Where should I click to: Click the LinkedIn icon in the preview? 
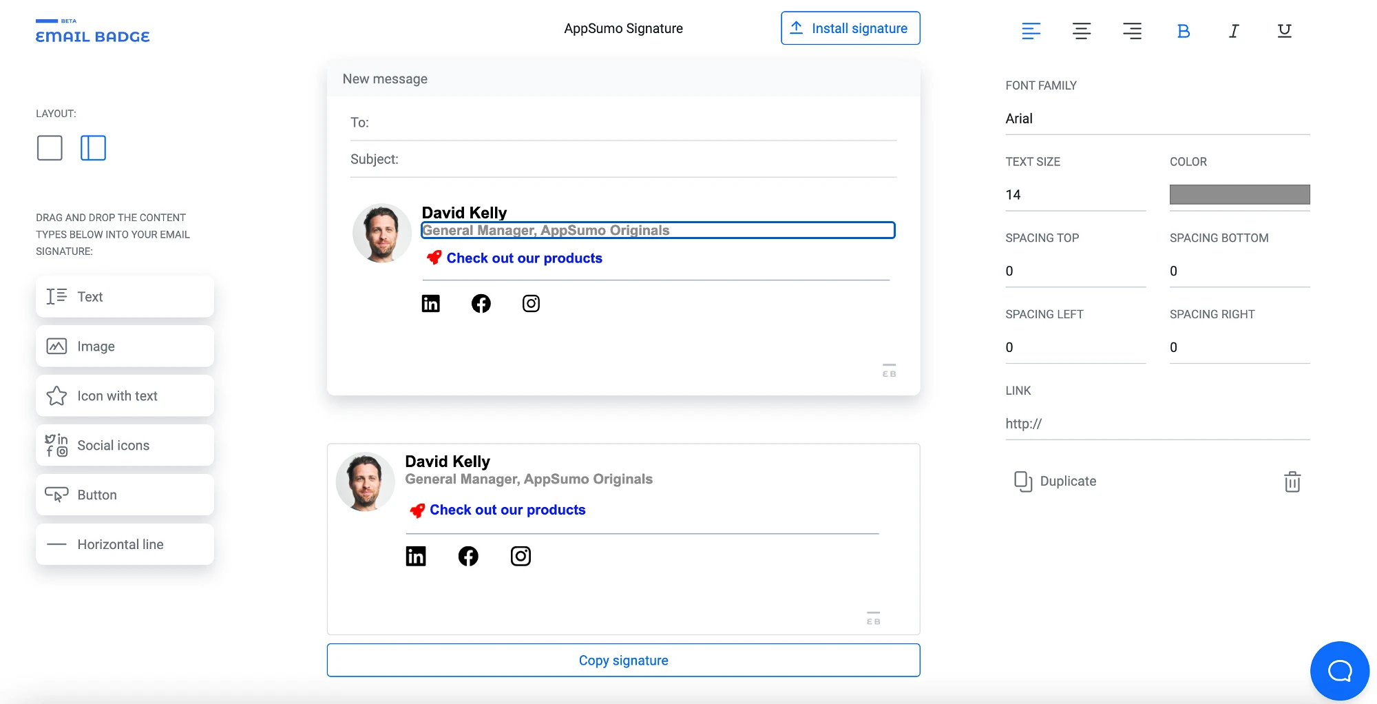point(416,556)
